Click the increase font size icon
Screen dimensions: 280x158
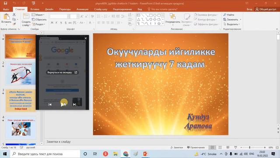(82, 17)
